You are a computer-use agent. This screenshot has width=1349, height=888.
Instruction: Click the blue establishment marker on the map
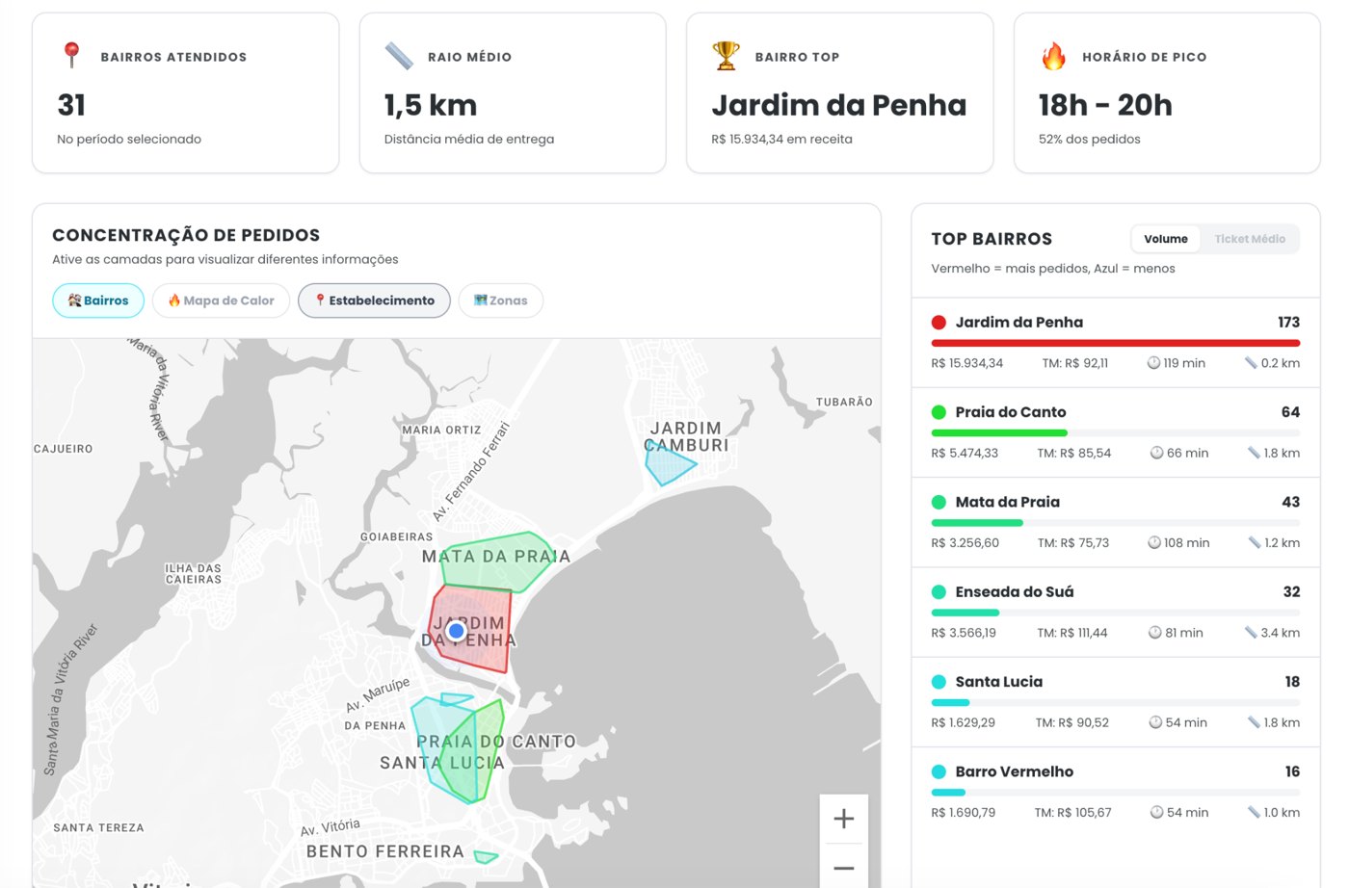coord(457,631)
